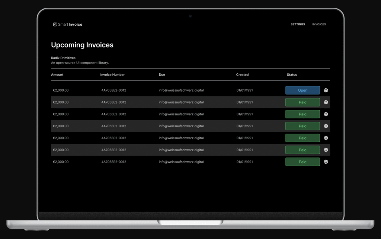Click the blue Open status button
This screenshot has height=239, width=381.
[x=302, y=90]
